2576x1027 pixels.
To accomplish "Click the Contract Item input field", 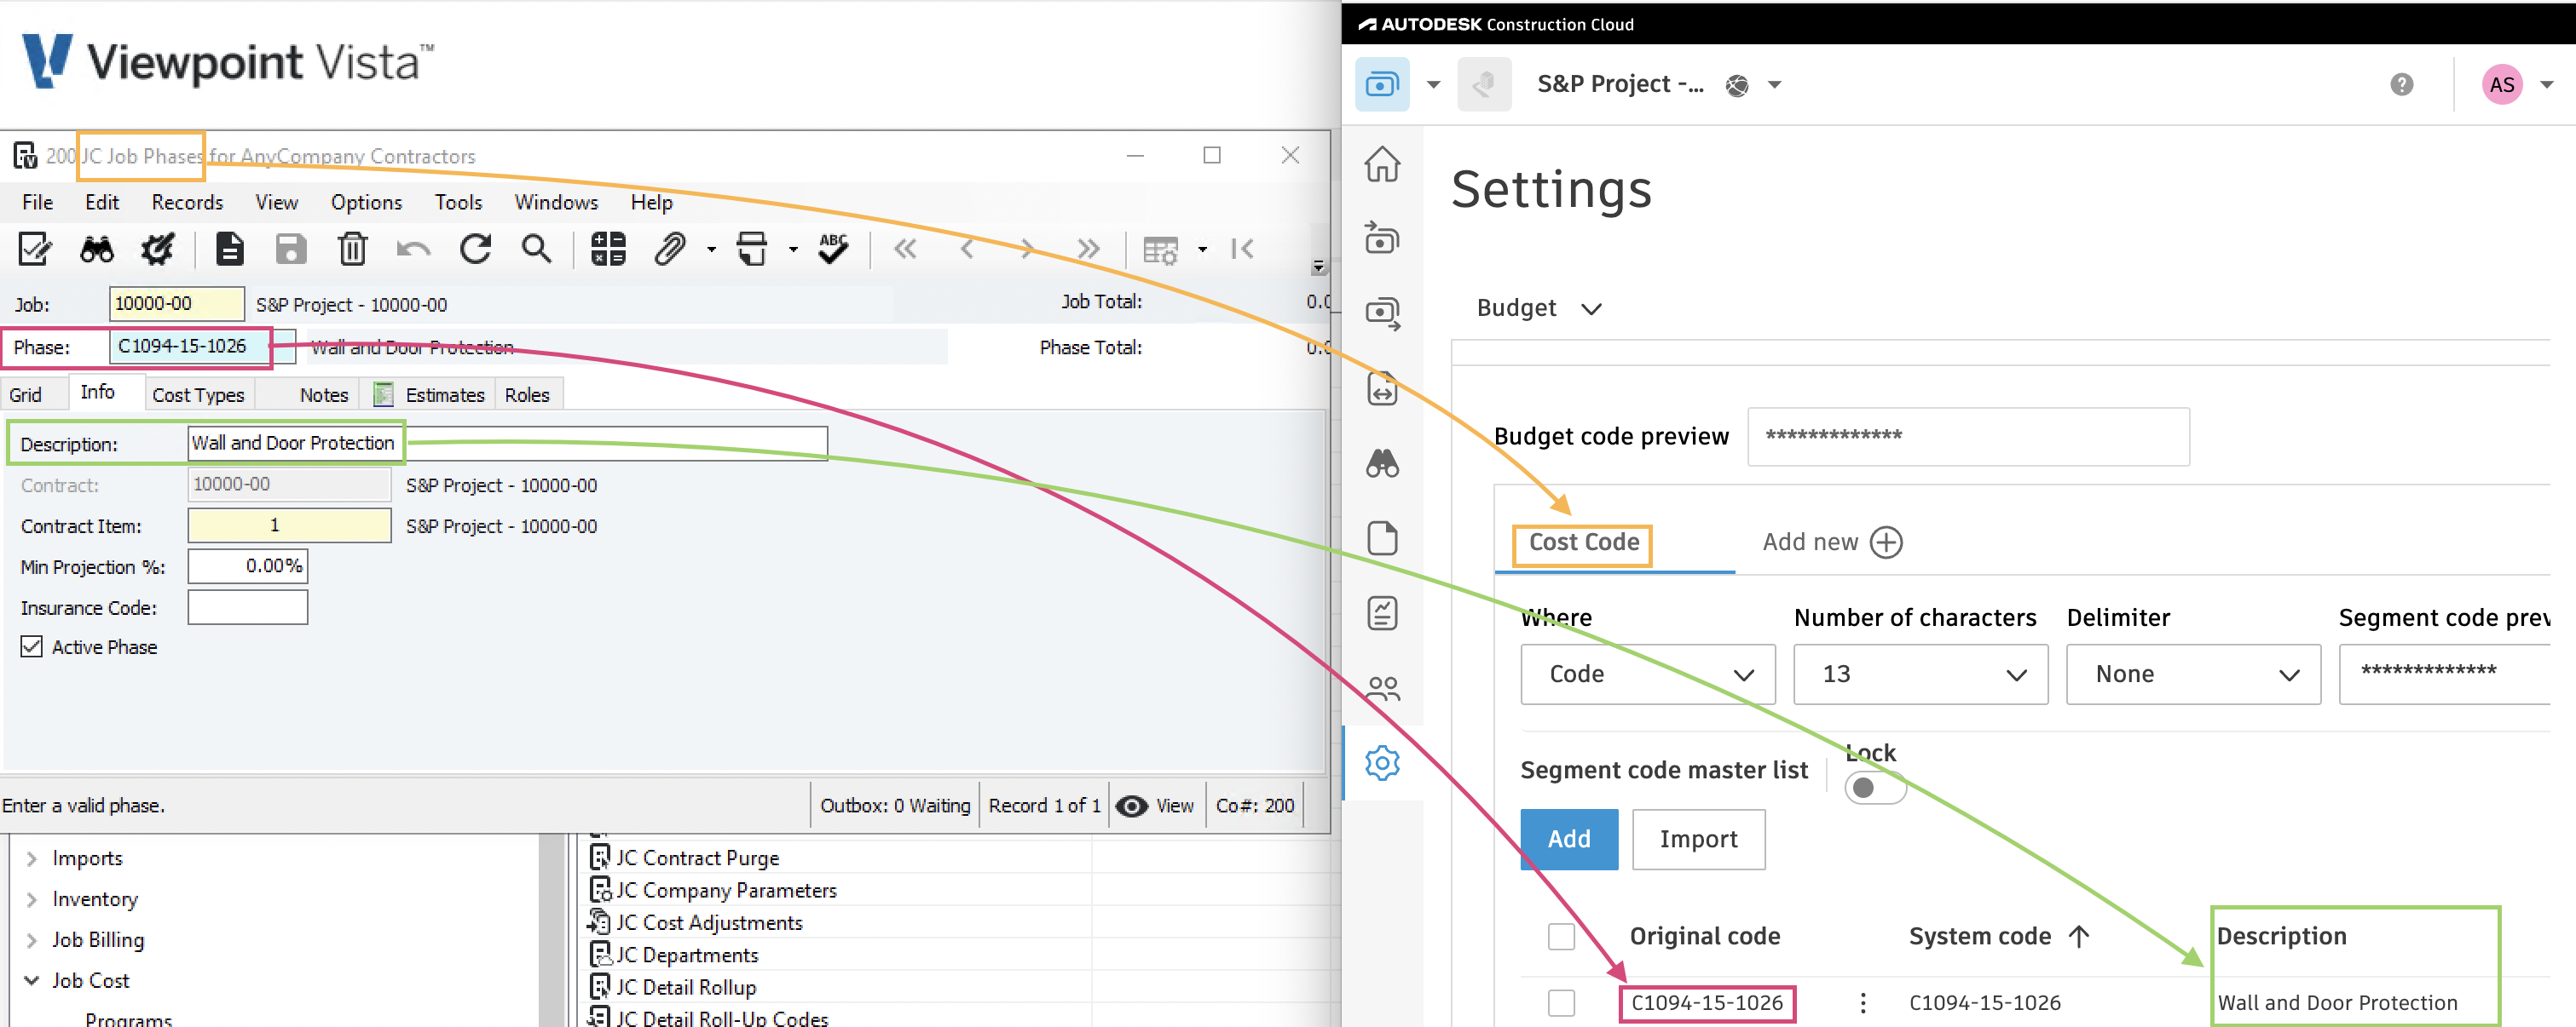I will click(x=289, y=525).
